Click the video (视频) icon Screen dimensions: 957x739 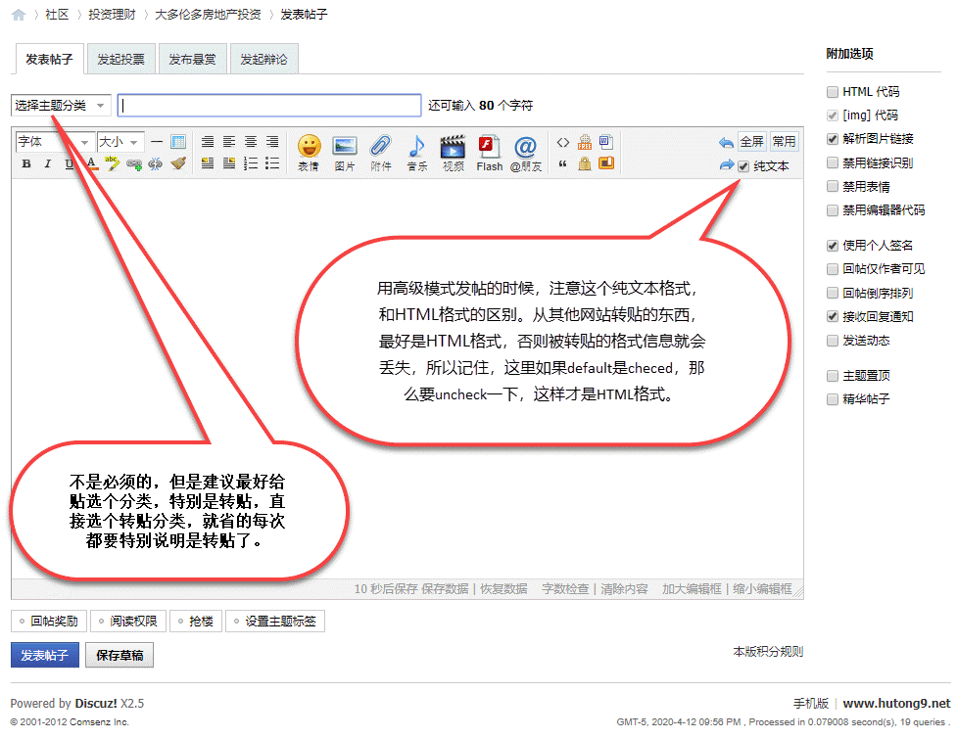coord(453,149)
